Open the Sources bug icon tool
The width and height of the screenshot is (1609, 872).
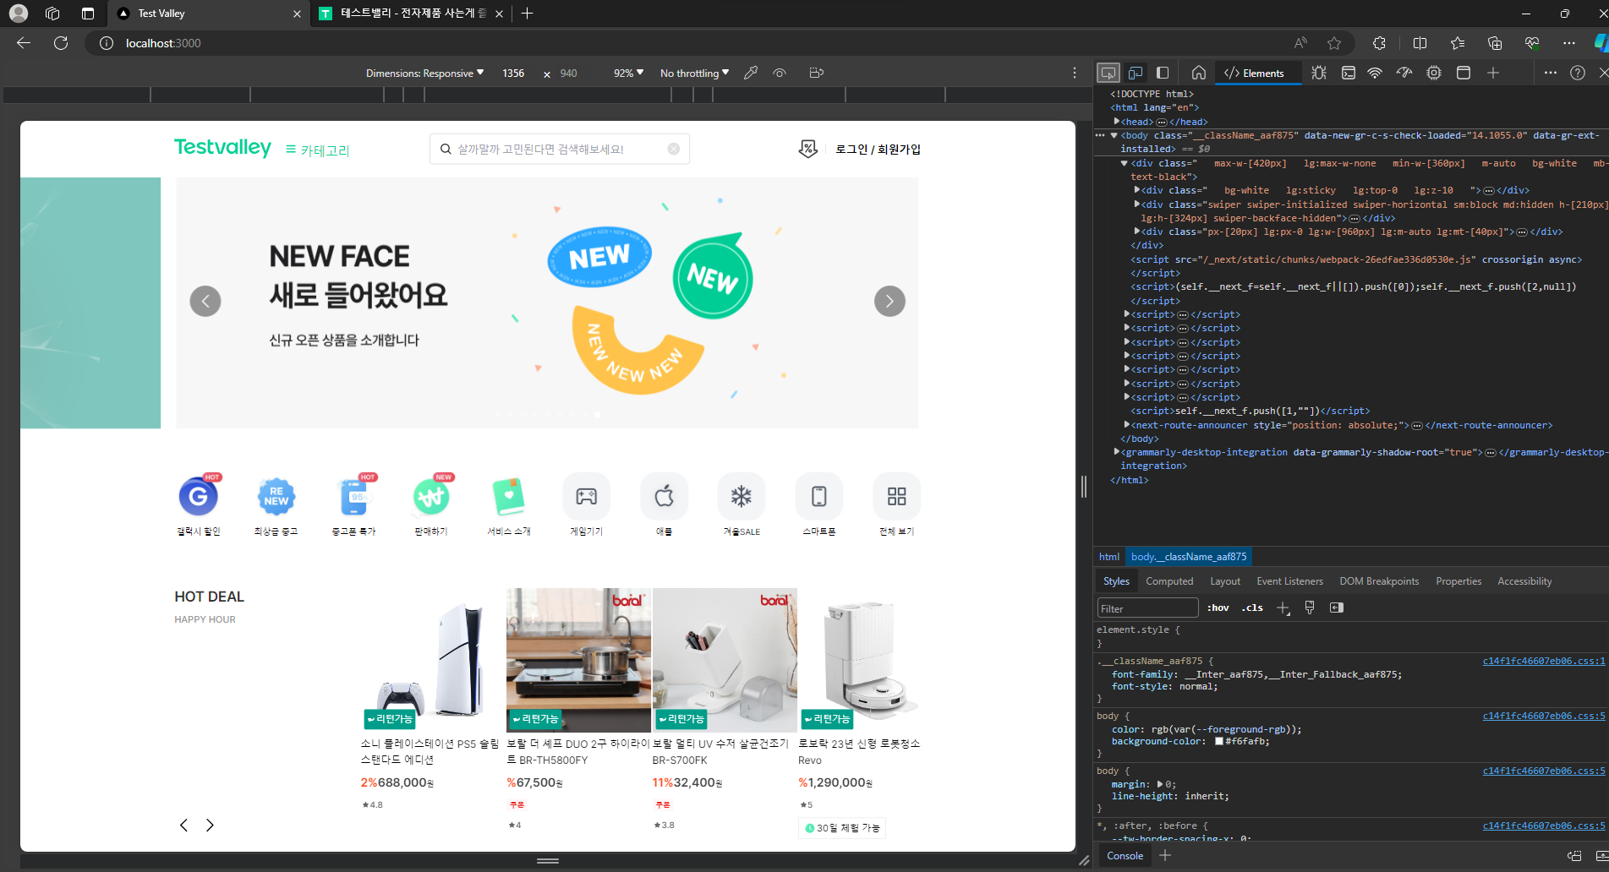[x=1319, y=73]
